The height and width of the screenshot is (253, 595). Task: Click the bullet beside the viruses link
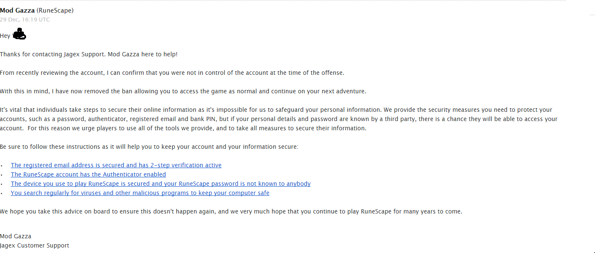point(2,193)
